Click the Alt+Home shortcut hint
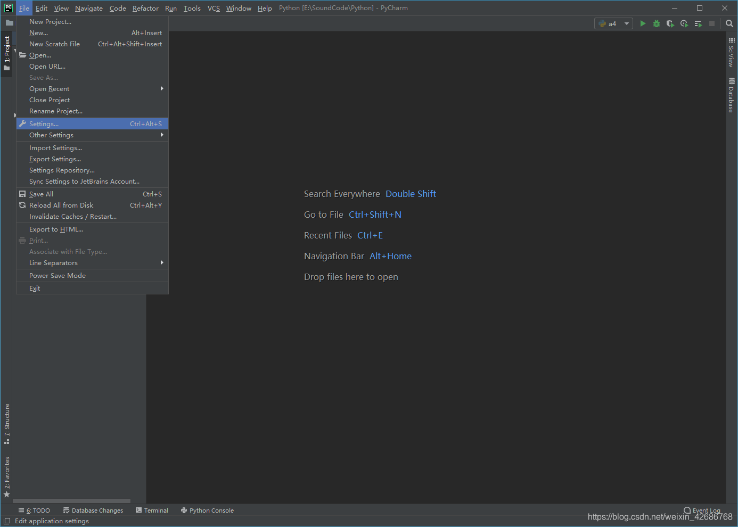The image size is (738, 527). point(390,256)
